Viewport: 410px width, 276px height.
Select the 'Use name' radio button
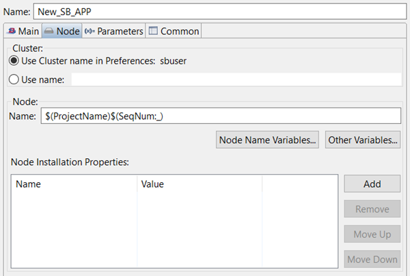click(13, 79)
